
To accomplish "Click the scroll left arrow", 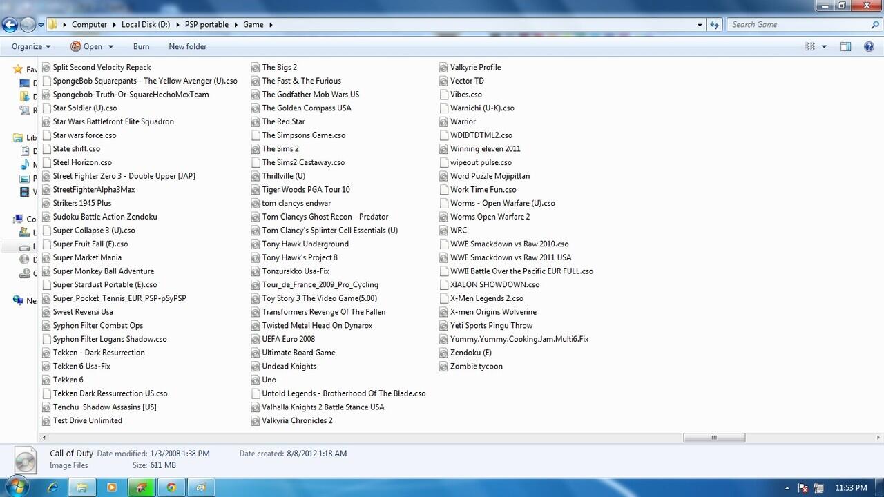I will pyautogui.click(x=44, y=438).
